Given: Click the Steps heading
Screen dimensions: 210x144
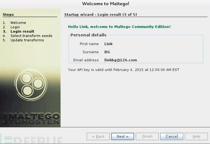Looking at the screenshot, I should (8, 15).
